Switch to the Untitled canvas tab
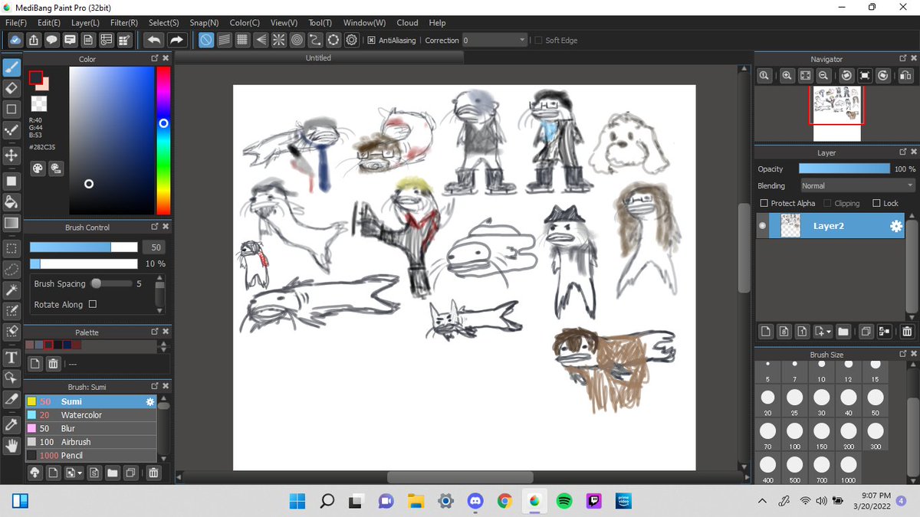Screen dimensions: 920x517 (x=318, y=57)
